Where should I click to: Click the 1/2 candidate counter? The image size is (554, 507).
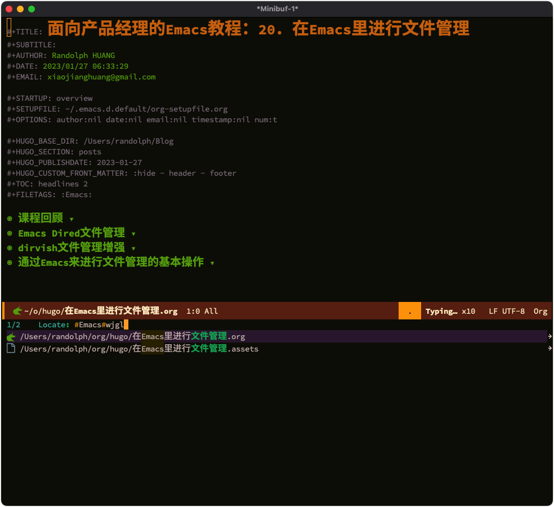(x=14, y=324)
